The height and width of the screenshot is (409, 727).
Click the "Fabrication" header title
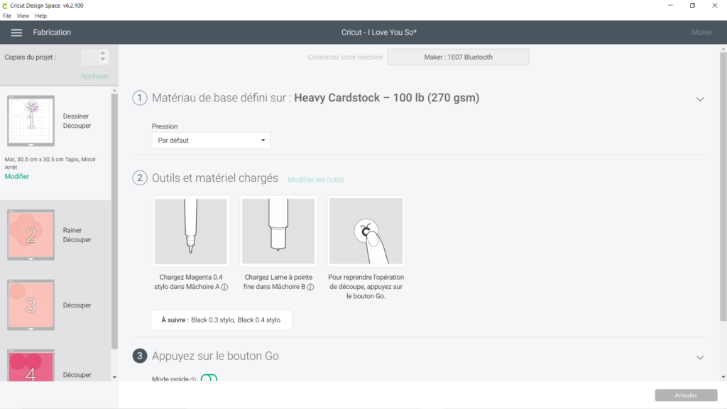pos(52,33)
